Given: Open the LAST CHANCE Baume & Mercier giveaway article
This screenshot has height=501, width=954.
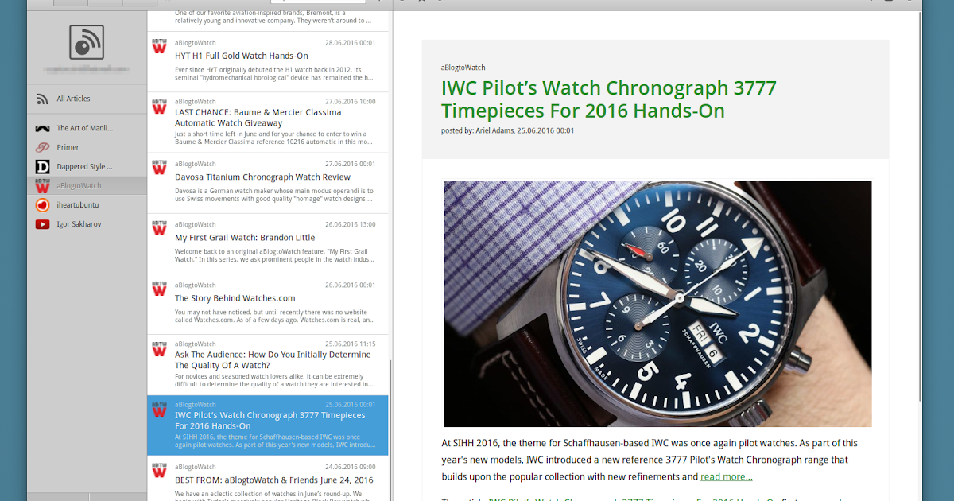Looking at the screenshot, I should click(x=268, y=122).
